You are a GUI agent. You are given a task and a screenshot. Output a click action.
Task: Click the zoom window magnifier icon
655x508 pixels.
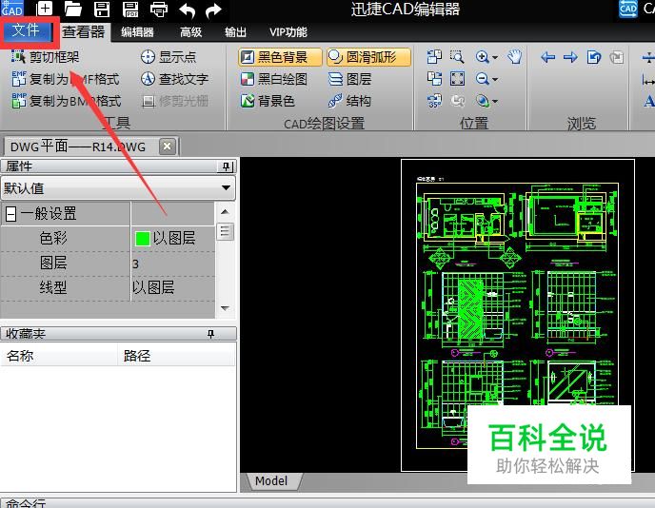click(x=457, y=56)
